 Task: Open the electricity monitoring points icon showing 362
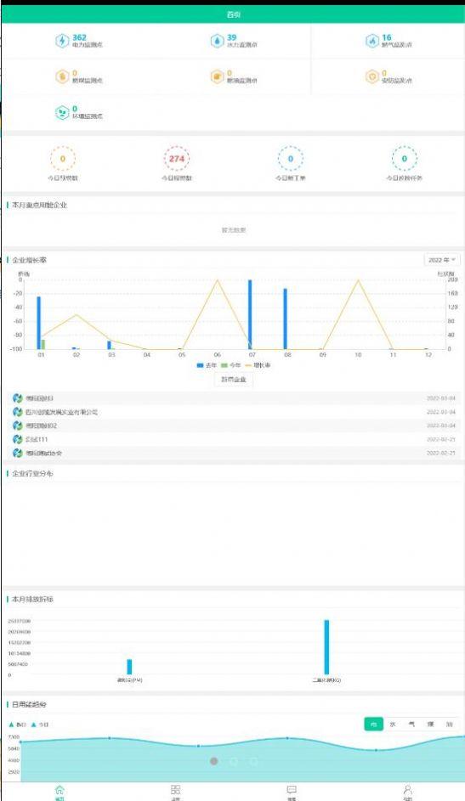(x=62, y=41)
